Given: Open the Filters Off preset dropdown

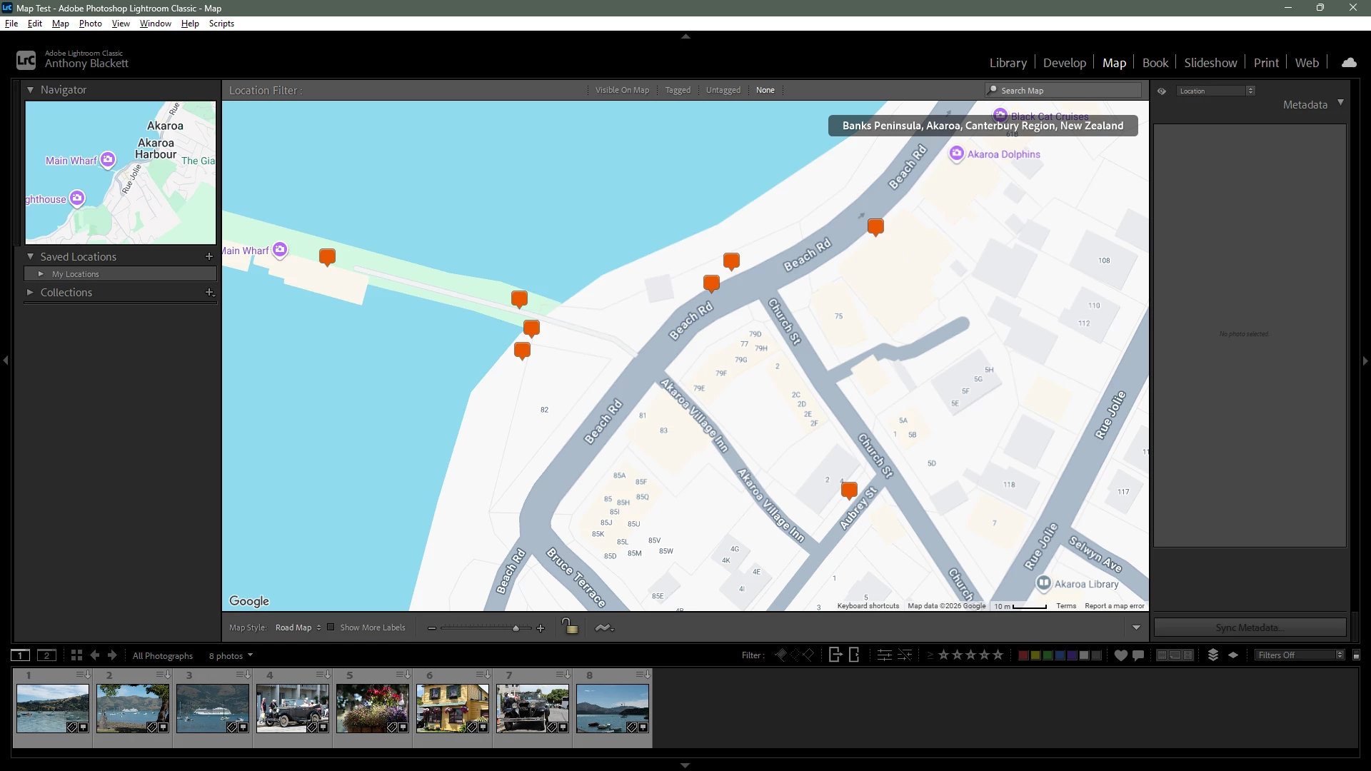Looking at the screenshot, I should point(1300,655).
